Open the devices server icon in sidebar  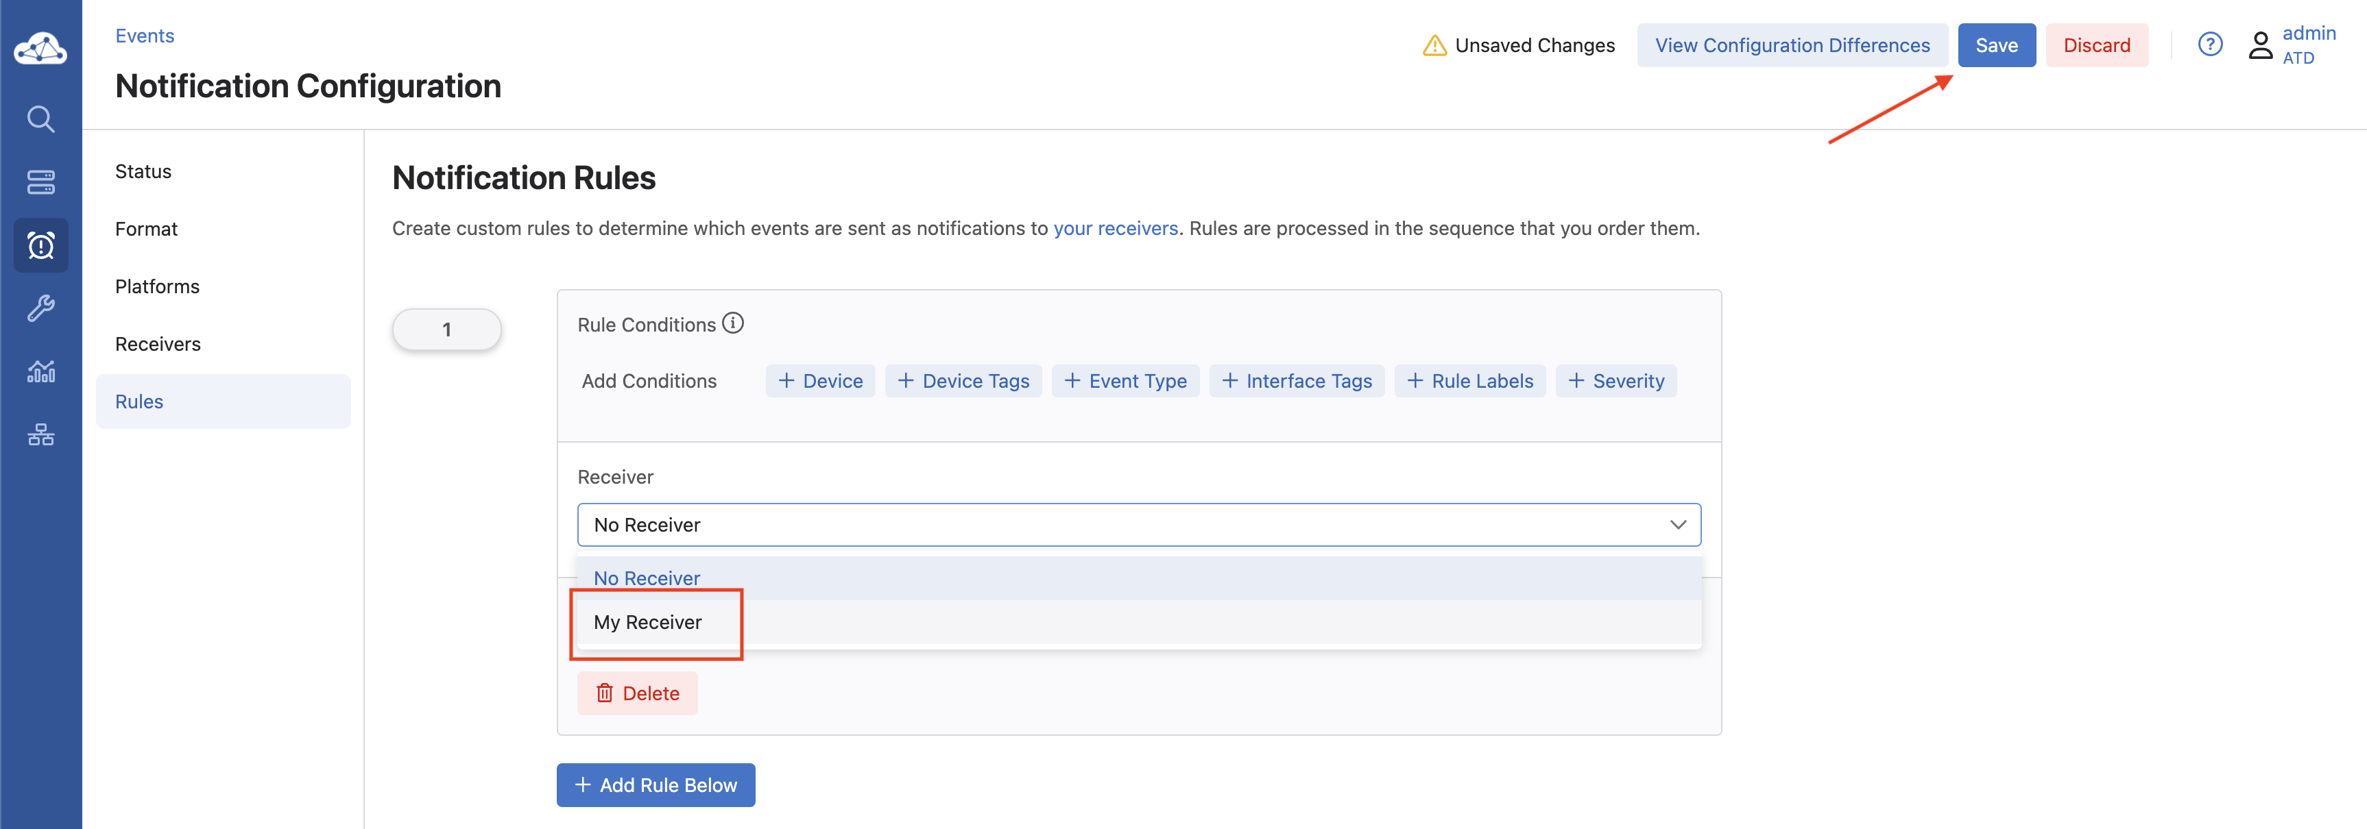[40, 182]
